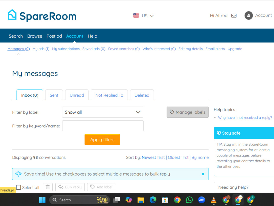Click the Bulk reply button
The image size is (274, 206).
click(x=70, y=187)
